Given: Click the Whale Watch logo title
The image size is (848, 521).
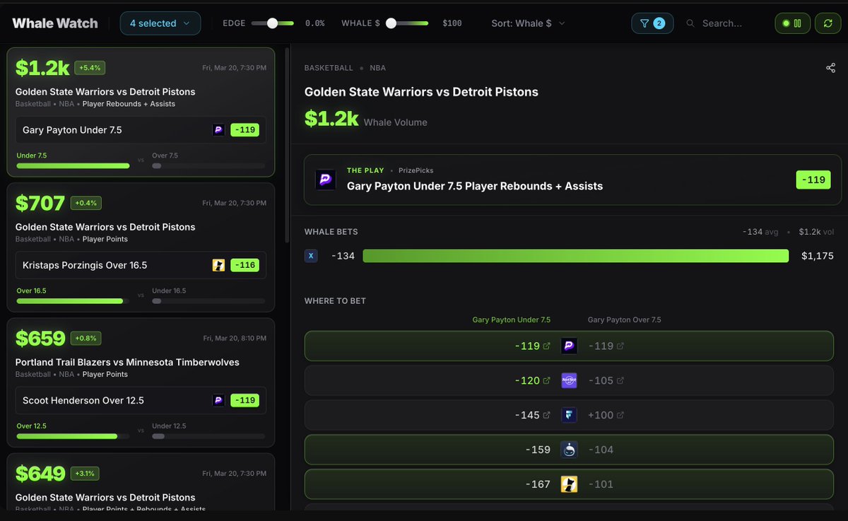Looking at the screenshot, I should coord(55,23).
